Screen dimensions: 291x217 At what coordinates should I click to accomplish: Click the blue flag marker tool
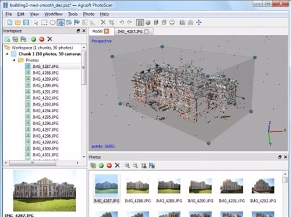(77, 23)
